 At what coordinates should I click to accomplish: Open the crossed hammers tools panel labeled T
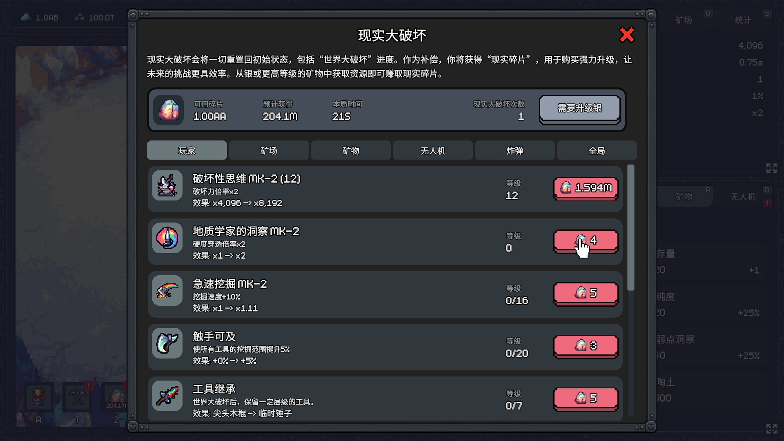78,397
